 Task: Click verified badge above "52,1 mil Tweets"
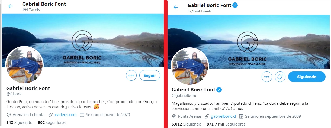coord(235,5)
